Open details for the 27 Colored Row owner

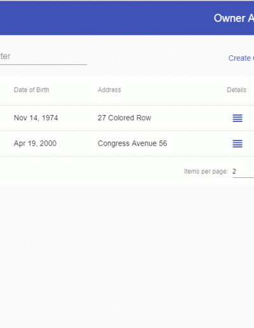coord(237,118)
